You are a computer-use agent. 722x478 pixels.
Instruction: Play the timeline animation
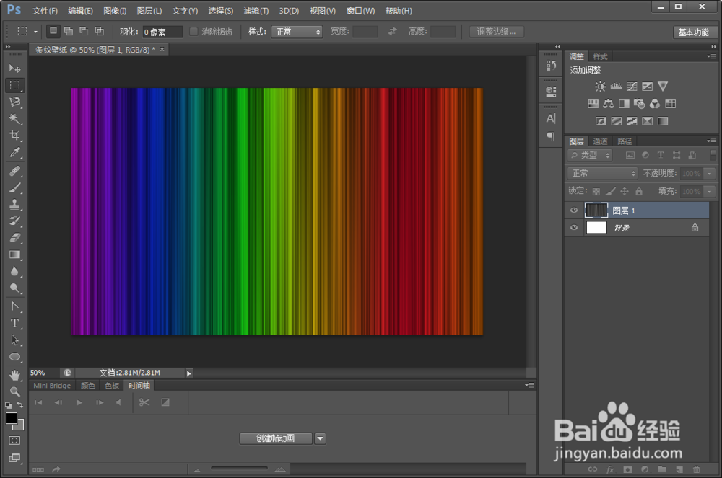[x=79, y=402]
